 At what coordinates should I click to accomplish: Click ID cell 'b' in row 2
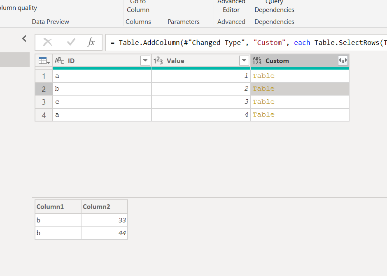pos(102,89)
